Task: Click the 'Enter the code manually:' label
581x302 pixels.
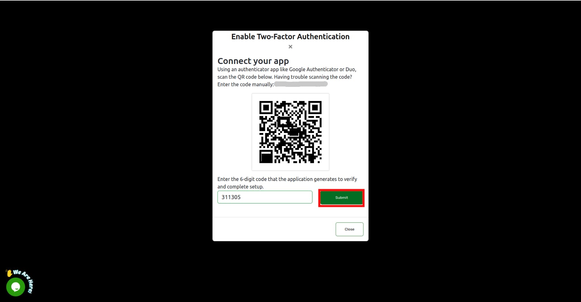Action: point(246,84)
